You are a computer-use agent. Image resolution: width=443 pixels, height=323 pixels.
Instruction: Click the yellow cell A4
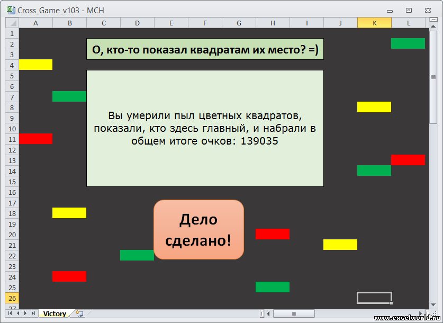point(35,65)
